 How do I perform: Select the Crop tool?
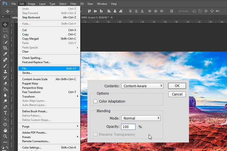(5, 48)
